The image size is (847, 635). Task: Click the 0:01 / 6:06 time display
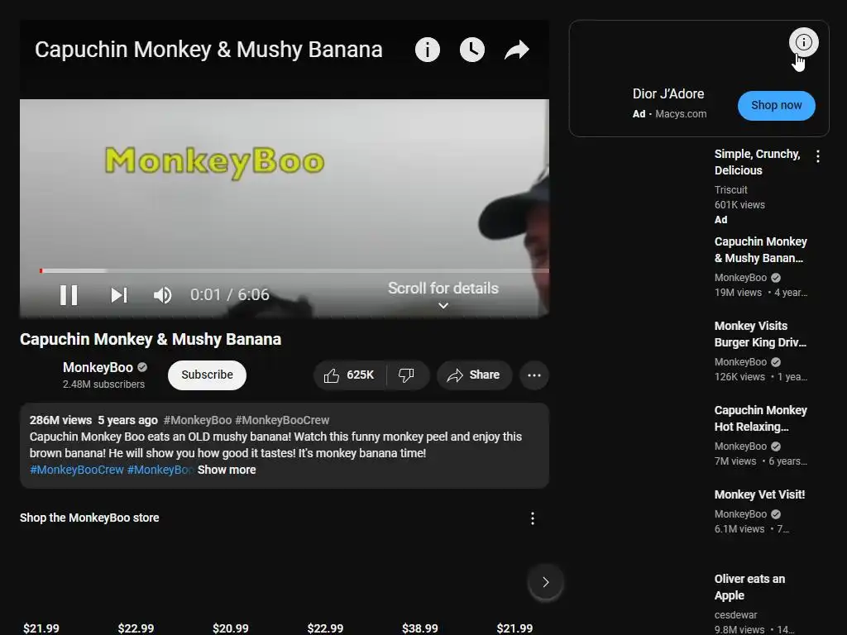click(x=230, y=295)
